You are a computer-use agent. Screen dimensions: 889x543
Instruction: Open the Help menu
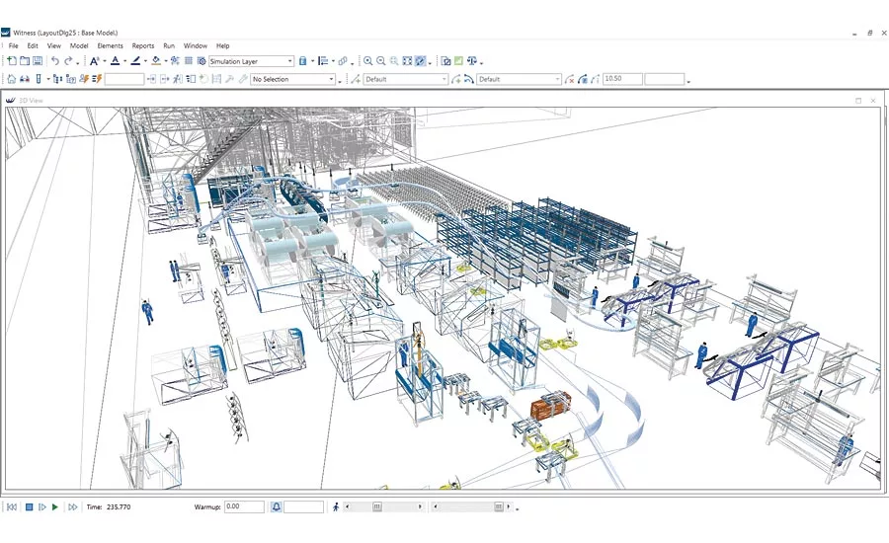coord(223,46)
